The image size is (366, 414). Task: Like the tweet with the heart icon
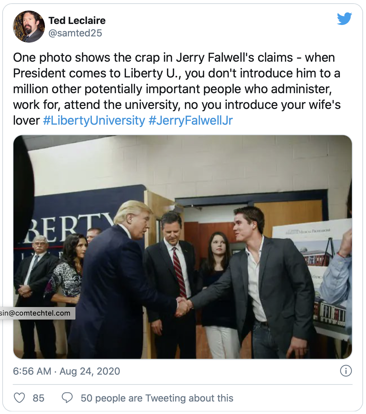pyautogui.click(x=19, y=398)
